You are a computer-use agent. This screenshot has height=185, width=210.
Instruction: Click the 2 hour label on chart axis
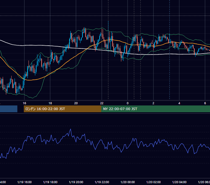point(153,103)
